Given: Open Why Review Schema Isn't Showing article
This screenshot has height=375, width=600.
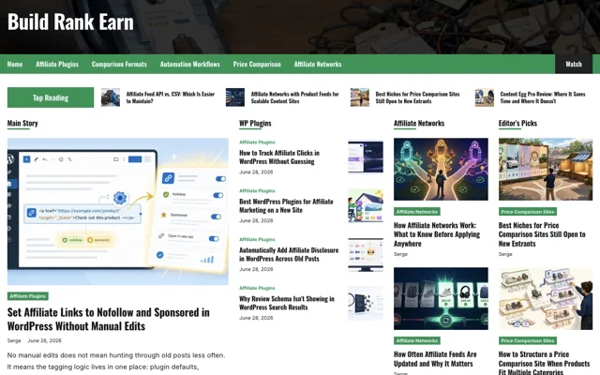Looking at the screenshot, I should tap(287, 303).
